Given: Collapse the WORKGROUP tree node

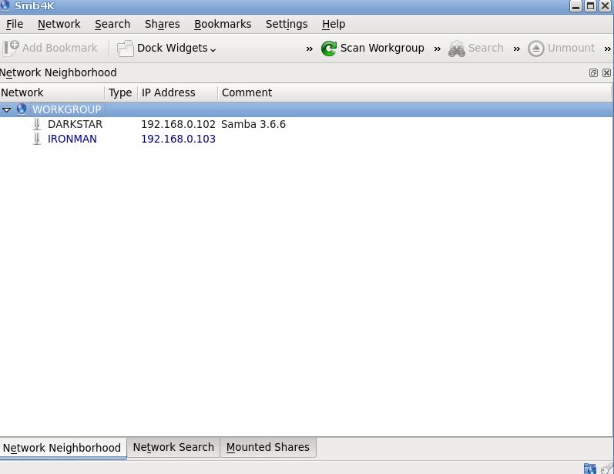Looking at the screenshot, I should pos(7,109).
